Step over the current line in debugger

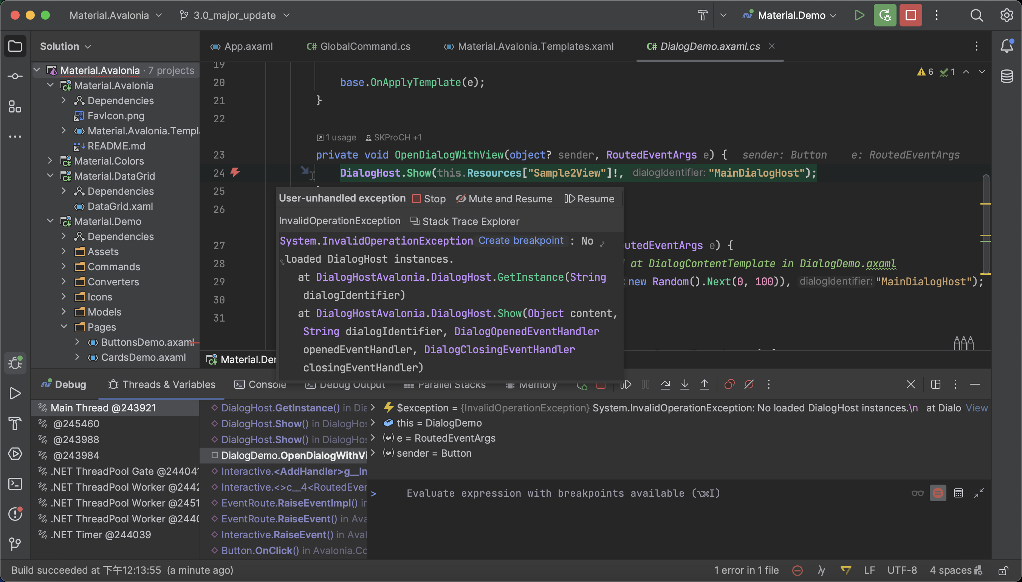click(x=666, y=385)
